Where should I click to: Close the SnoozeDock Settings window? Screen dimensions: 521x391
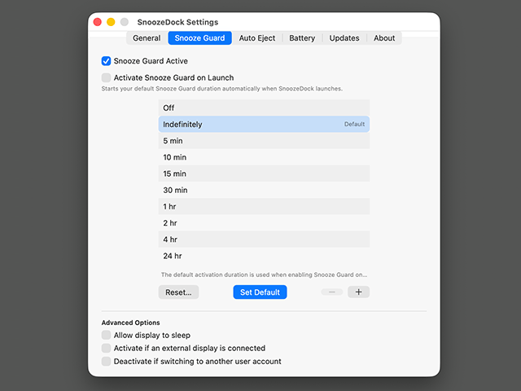tap(98, 22)
